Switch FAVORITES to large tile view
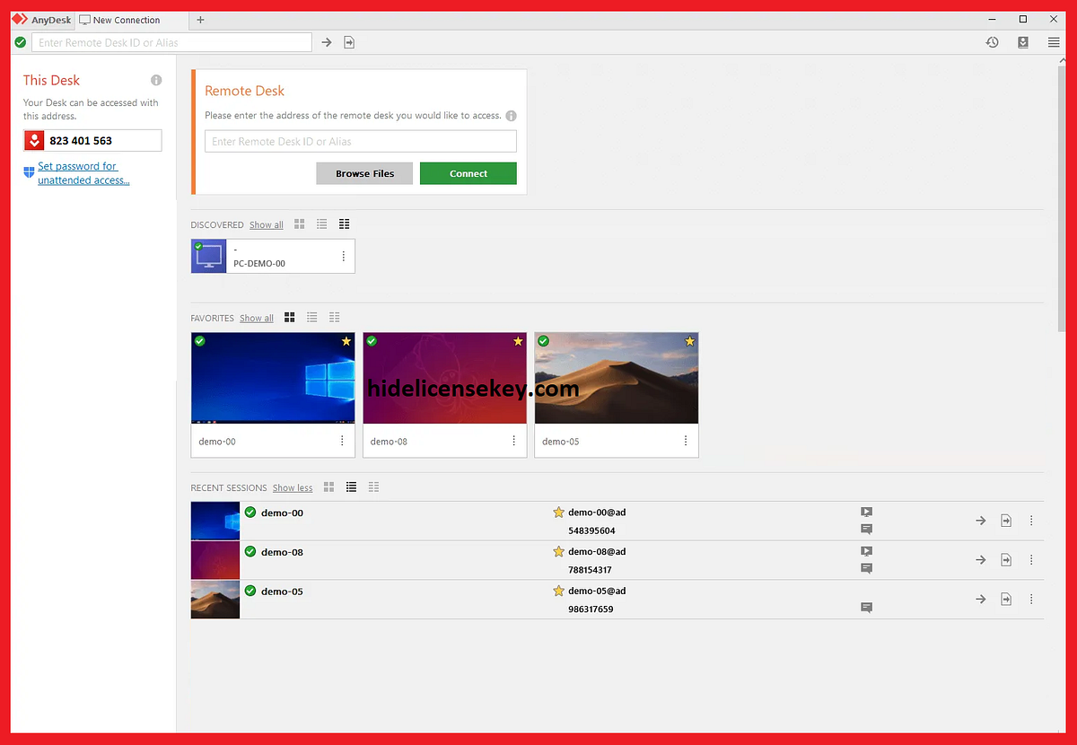This screenshot has width=1077, height=745. tap(289, 317)
